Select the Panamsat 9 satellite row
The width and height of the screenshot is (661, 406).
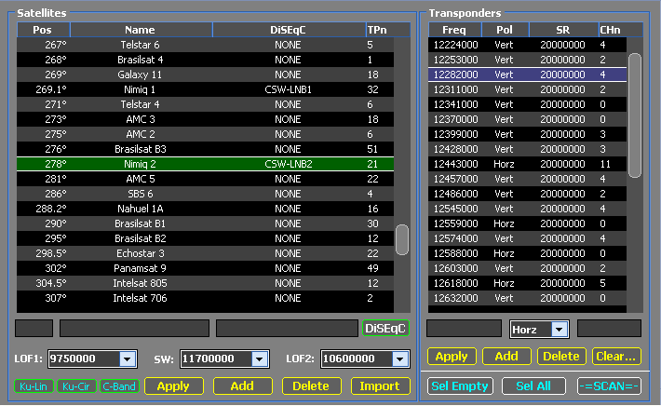206,268
